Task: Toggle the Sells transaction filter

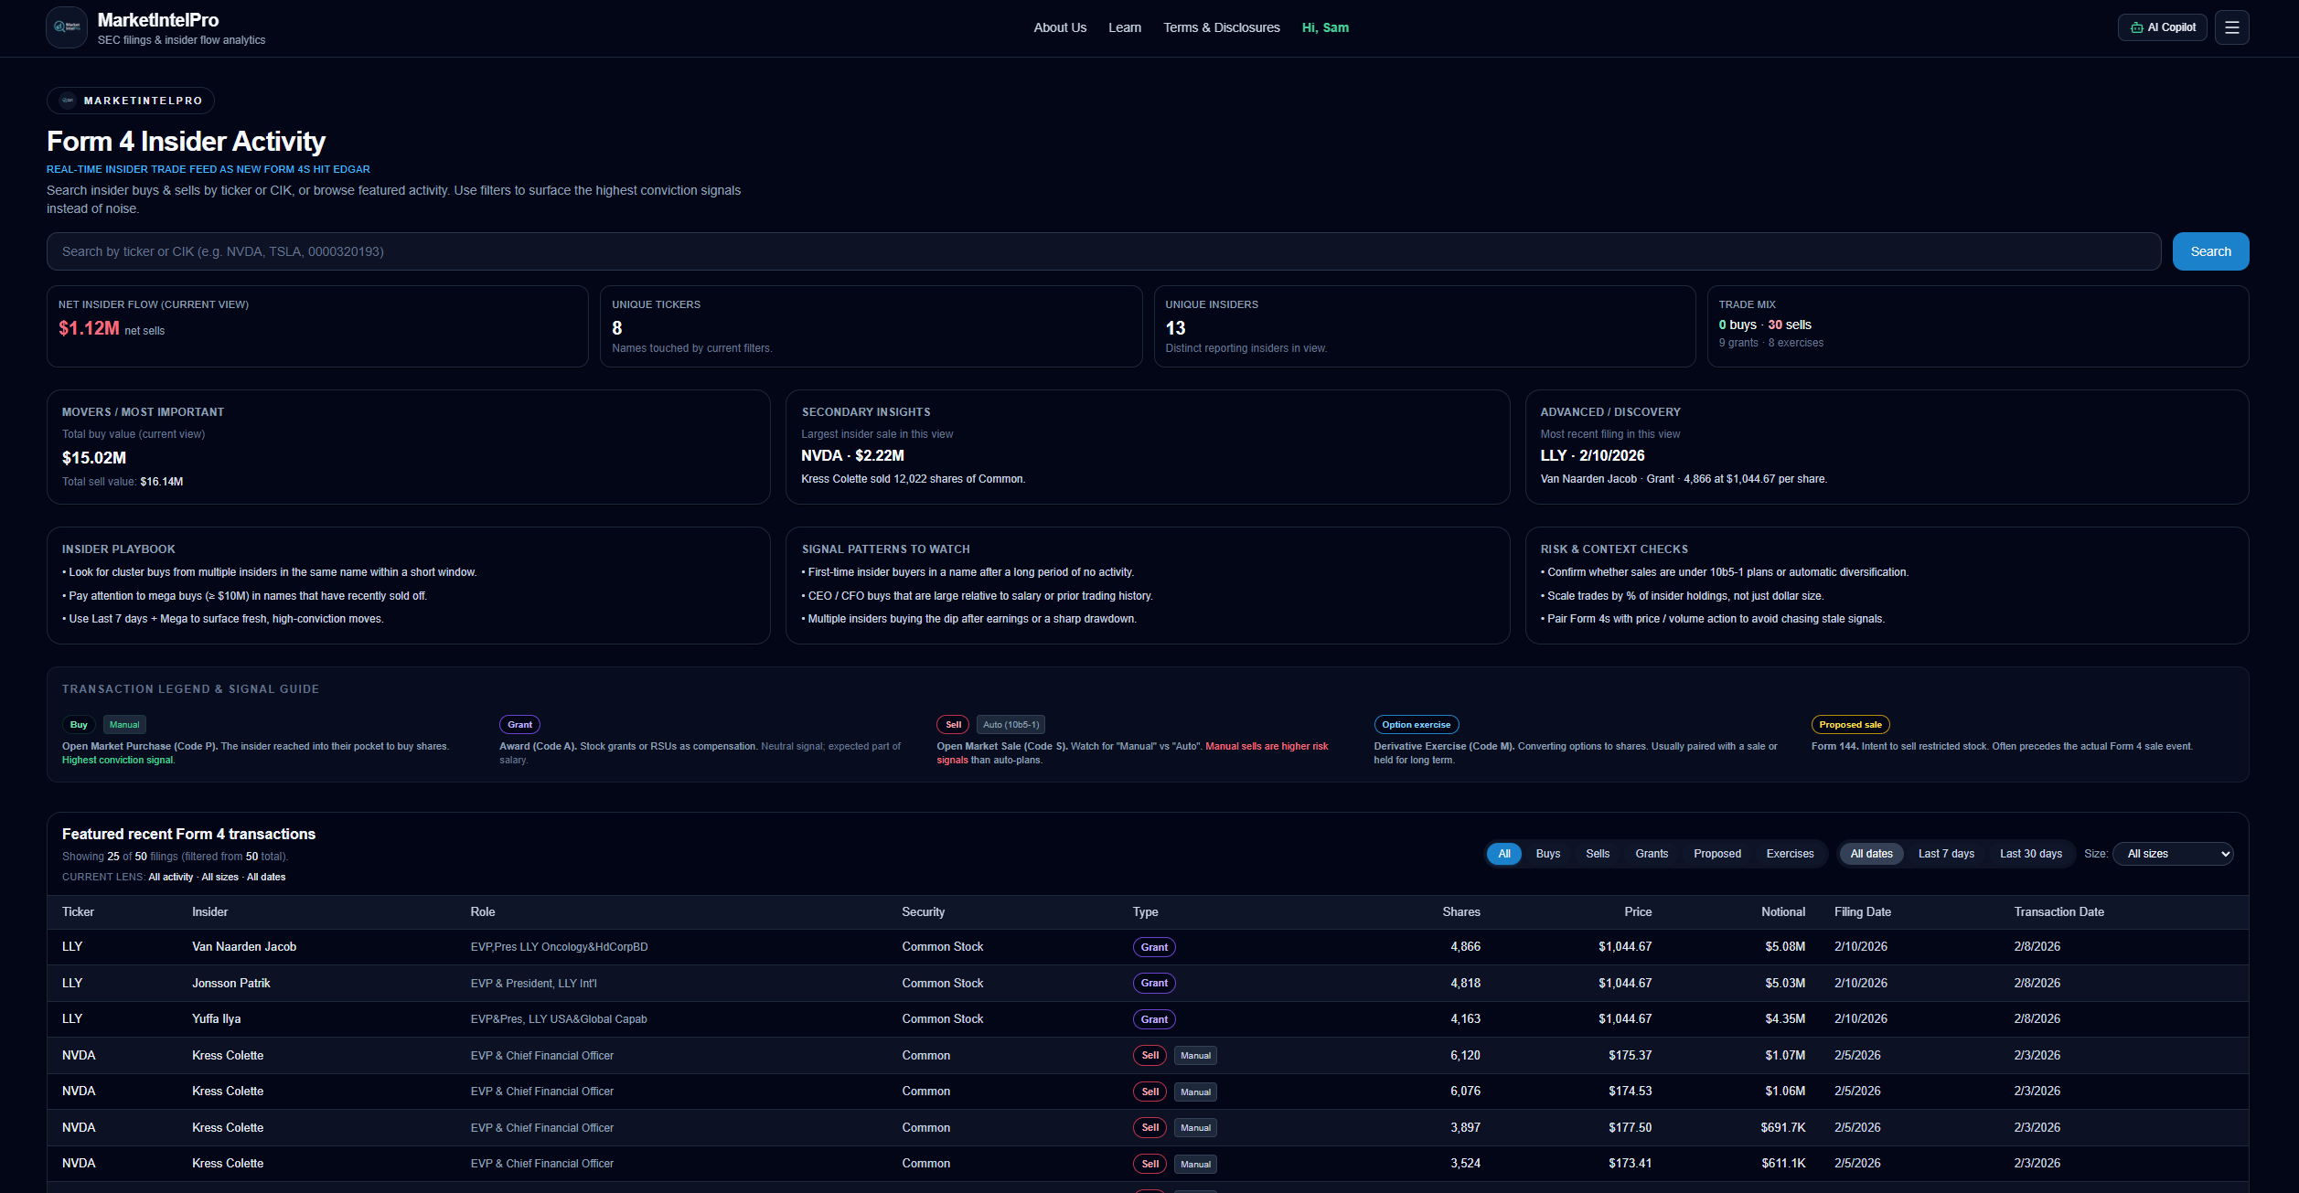Action: [x=1597, y=854]
